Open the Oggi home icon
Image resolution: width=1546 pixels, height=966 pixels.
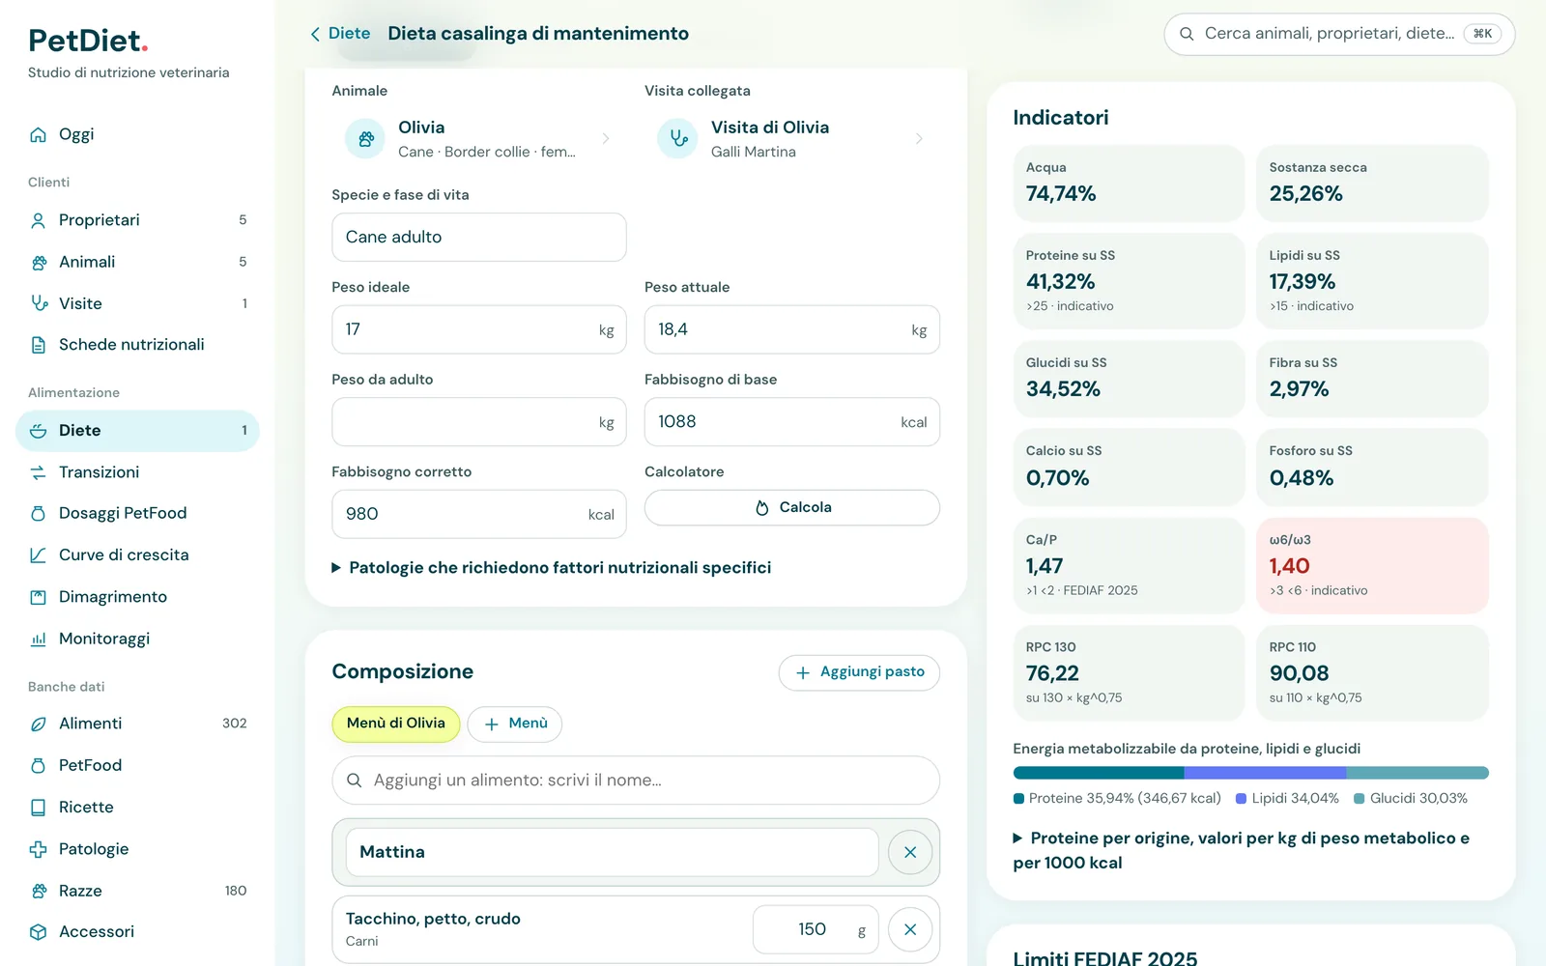click(39, 134)
